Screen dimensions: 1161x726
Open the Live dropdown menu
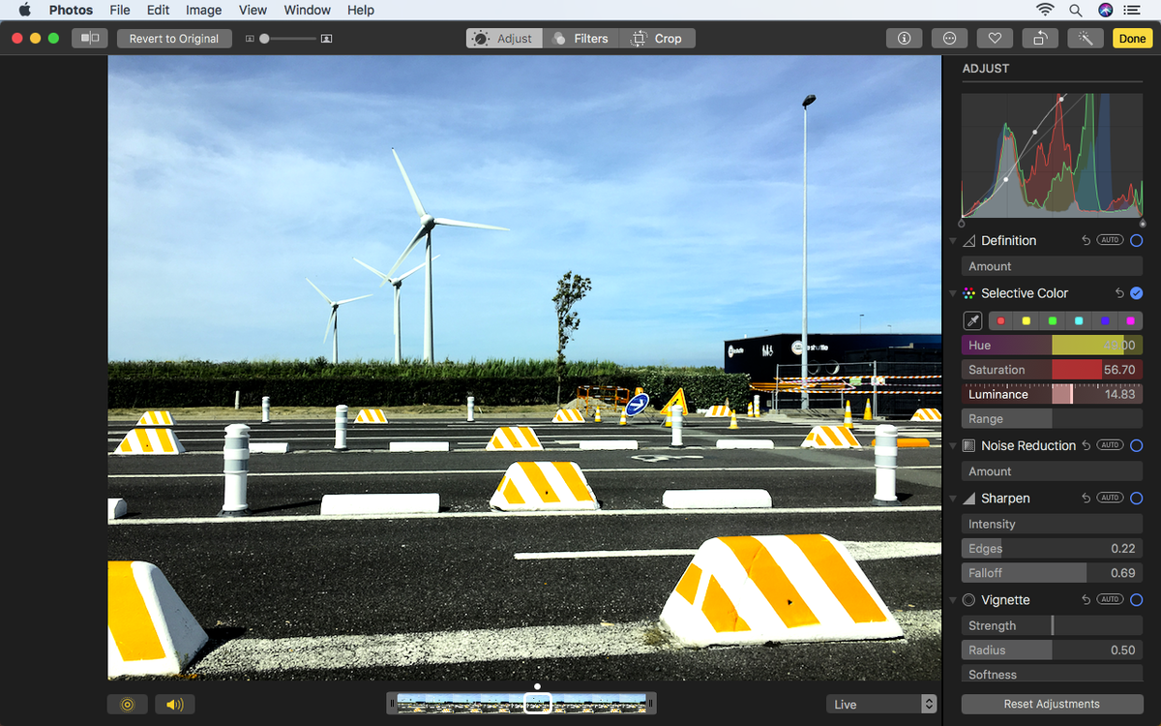880,704
